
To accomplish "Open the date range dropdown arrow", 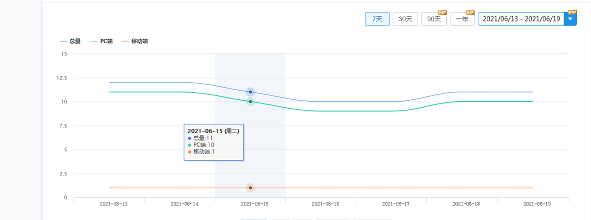I will click(570, 19).
